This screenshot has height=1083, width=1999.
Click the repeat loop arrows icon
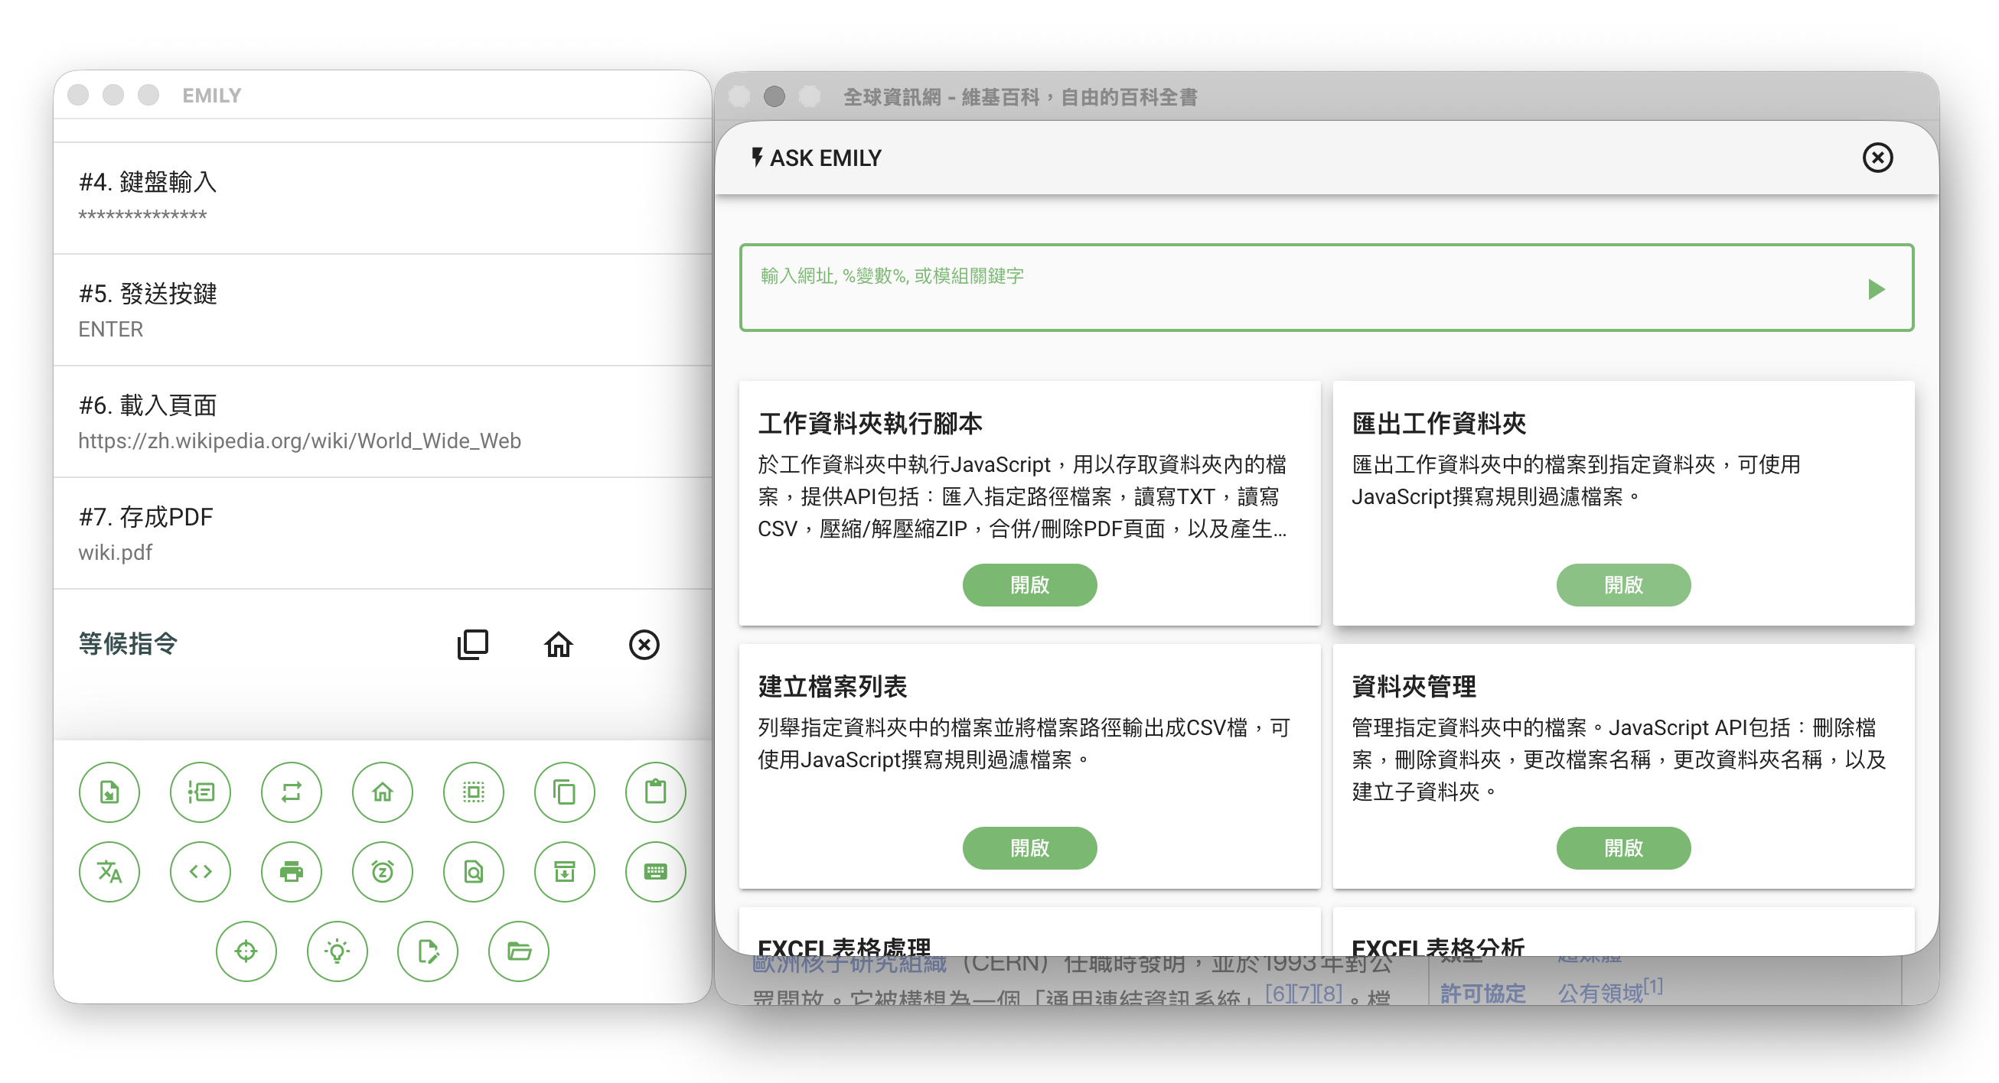291,792
